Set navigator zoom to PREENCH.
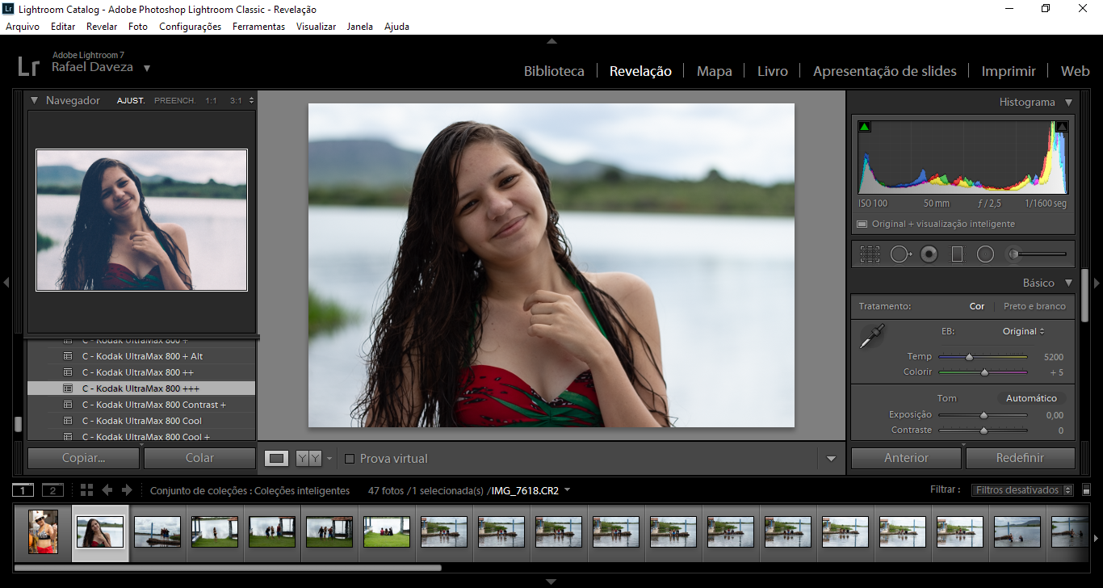 [x=175, y=101]
